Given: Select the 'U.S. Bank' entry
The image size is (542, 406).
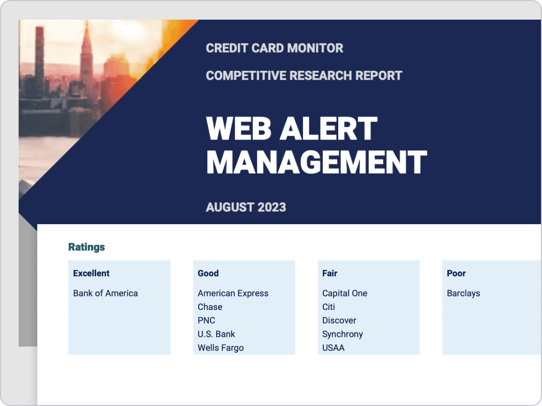Looking at the screenshot, I should (216, 334).
